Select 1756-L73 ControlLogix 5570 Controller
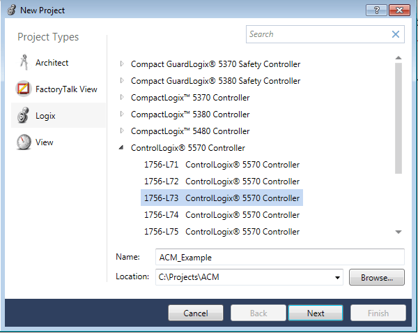 [222, 198]
